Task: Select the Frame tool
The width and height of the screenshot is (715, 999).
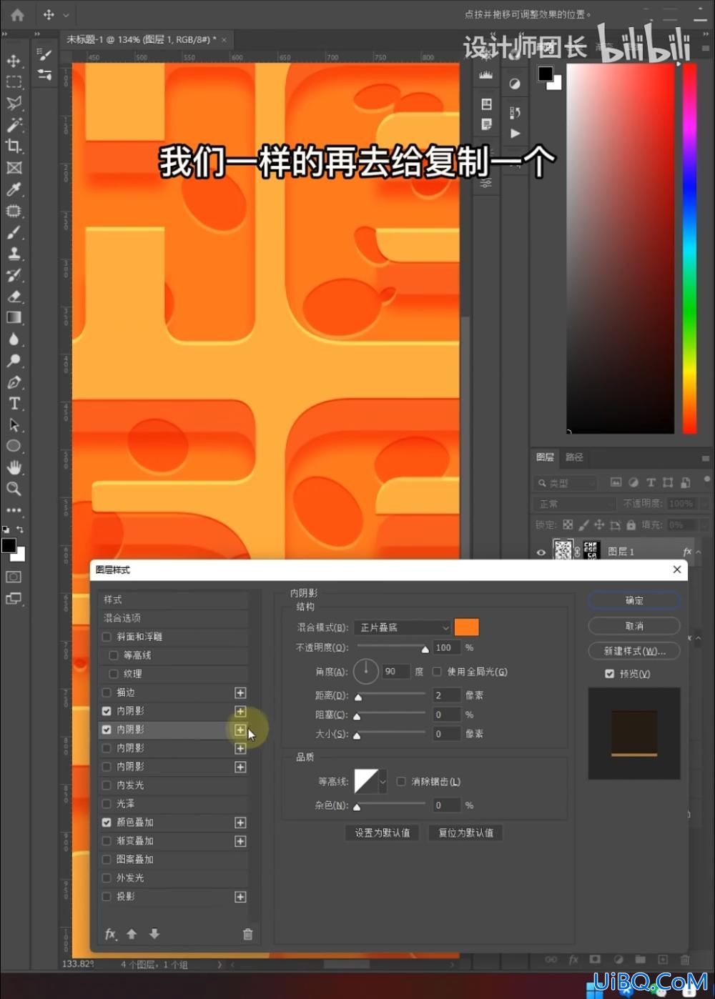Action: click(x=14, y=168)
